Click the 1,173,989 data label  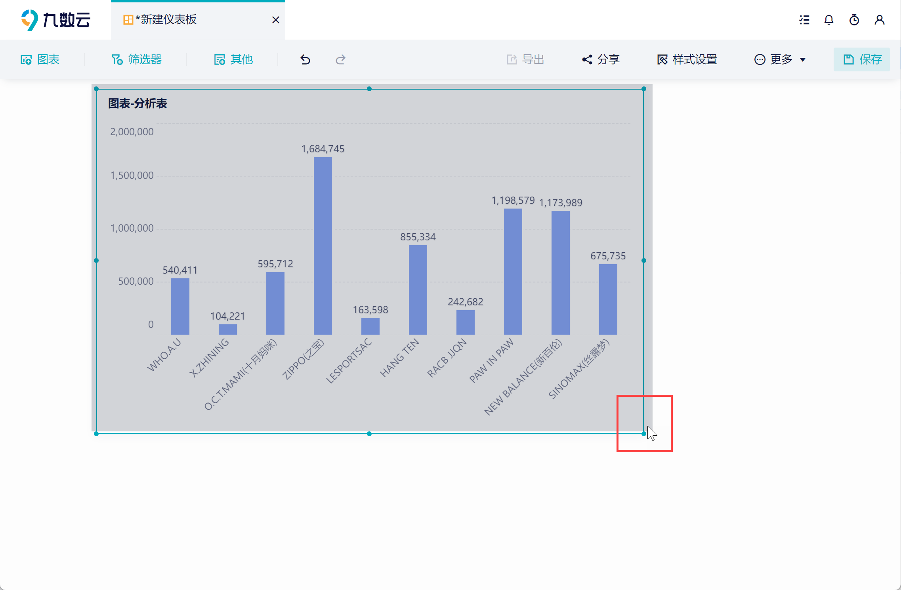[561, 203]
